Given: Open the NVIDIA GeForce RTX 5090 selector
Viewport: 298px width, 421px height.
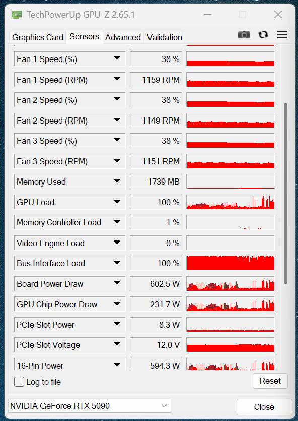Looking at the screenshot, I should click(90, 406).
